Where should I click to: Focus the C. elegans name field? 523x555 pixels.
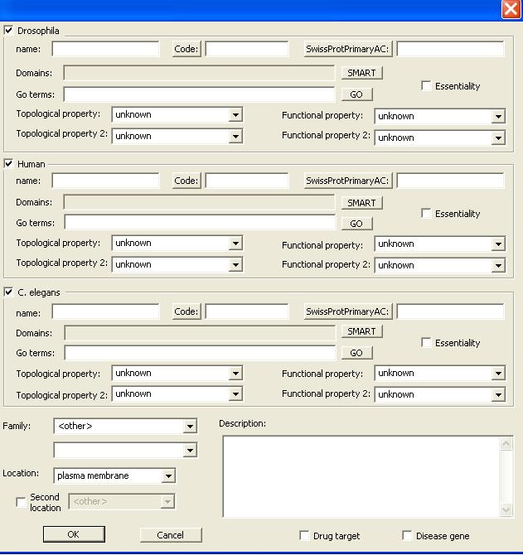pyautogui.click(x=105, y=311)
